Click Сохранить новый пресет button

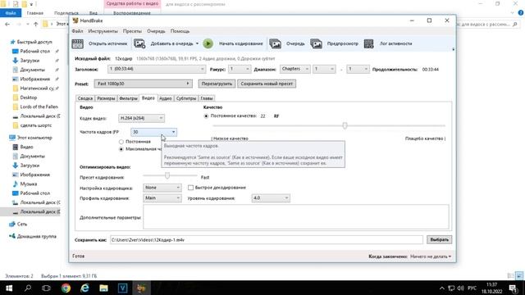[x=267, y=84]
